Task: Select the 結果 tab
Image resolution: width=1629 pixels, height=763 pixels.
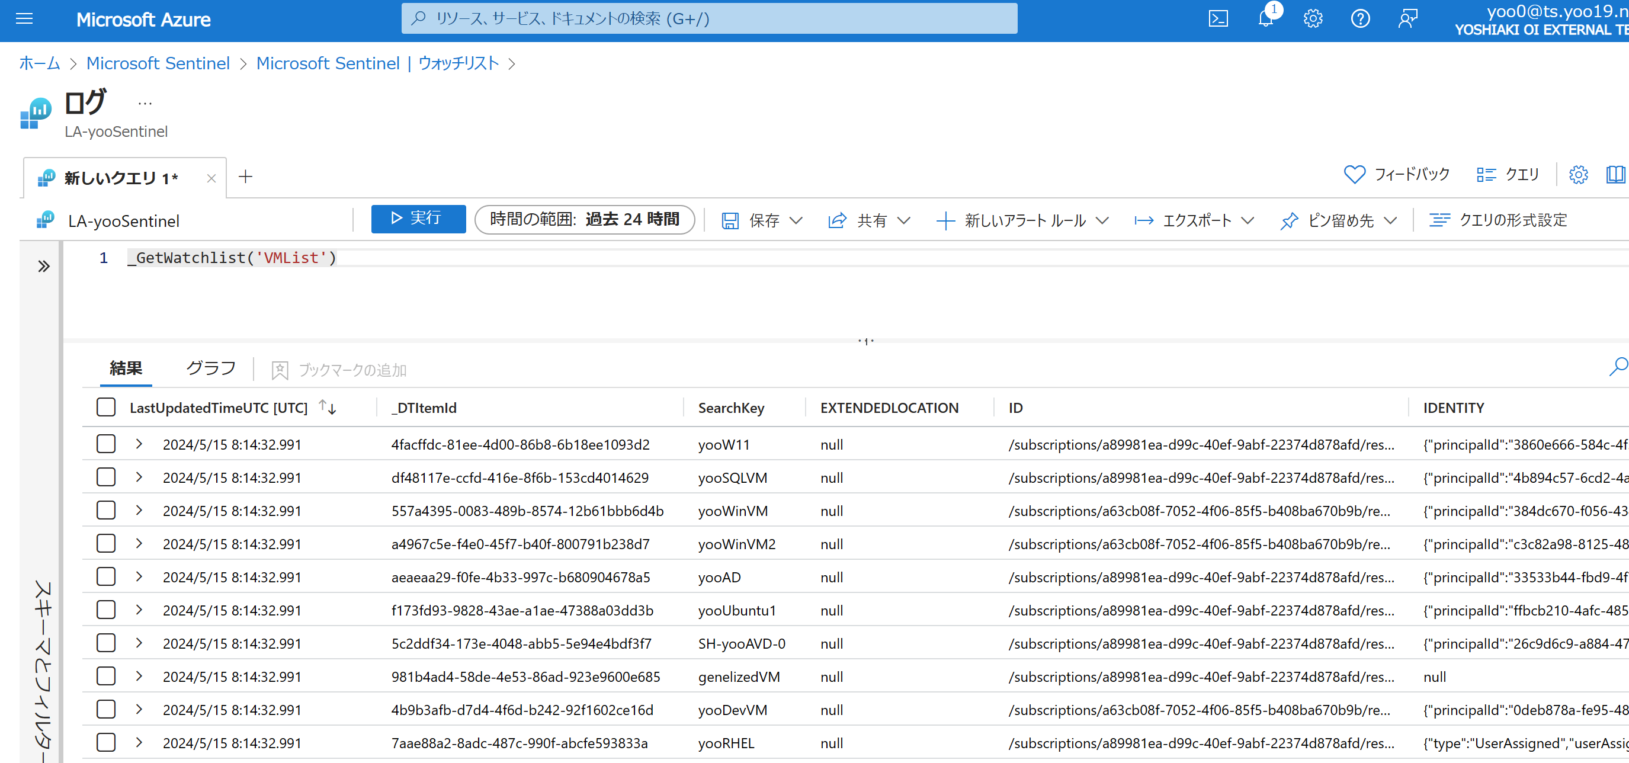Action: tap(124, 368)
